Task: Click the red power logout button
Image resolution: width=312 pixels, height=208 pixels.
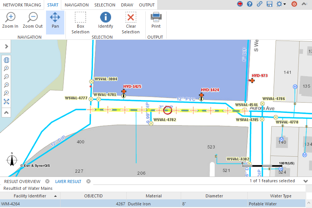Action: click(294, 4)
